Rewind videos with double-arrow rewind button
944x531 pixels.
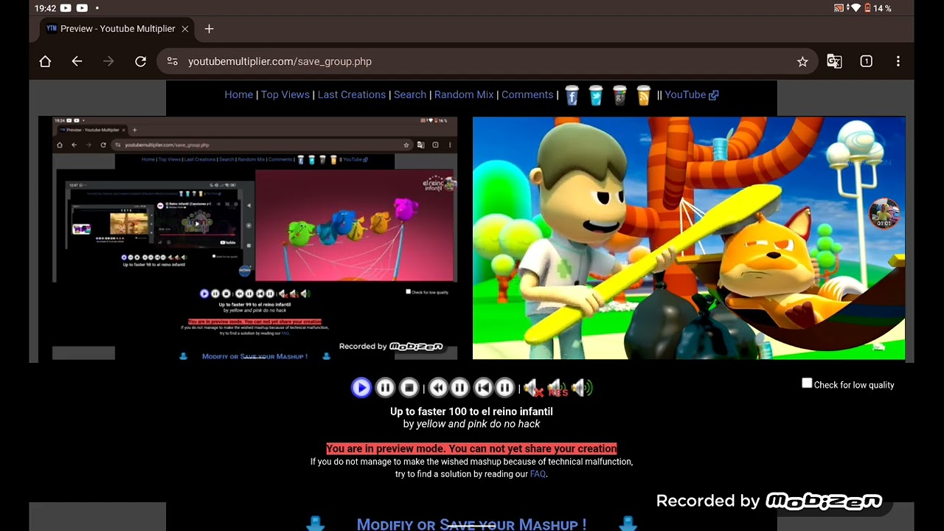(438, 387)
